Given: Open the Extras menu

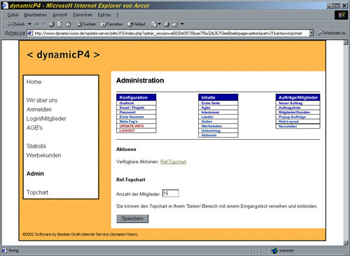Looking at the screenshot, I should click(x=104, y=15).
